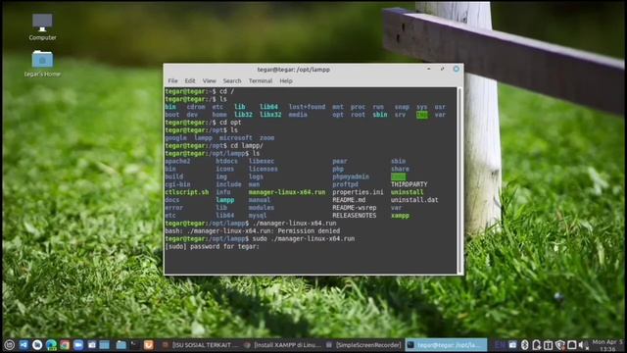Open the clock showing Mon Apr 5
The image size is (627, 353).
tap(607, 345)
